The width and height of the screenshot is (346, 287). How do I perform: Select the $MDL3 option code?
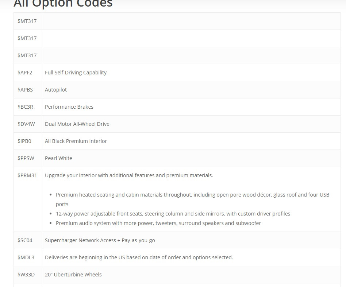26,257
